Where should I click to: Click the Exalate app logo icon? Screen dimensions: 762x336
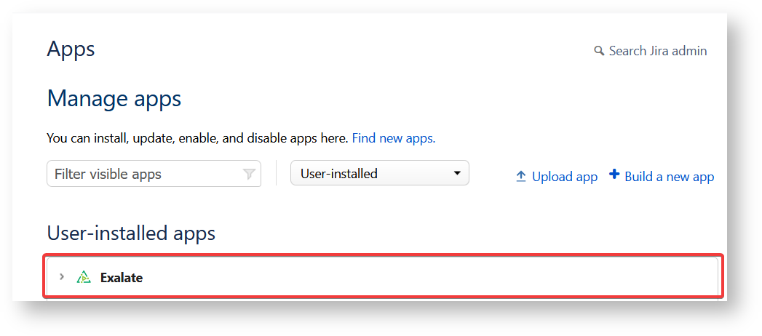[x=84, y=278]
